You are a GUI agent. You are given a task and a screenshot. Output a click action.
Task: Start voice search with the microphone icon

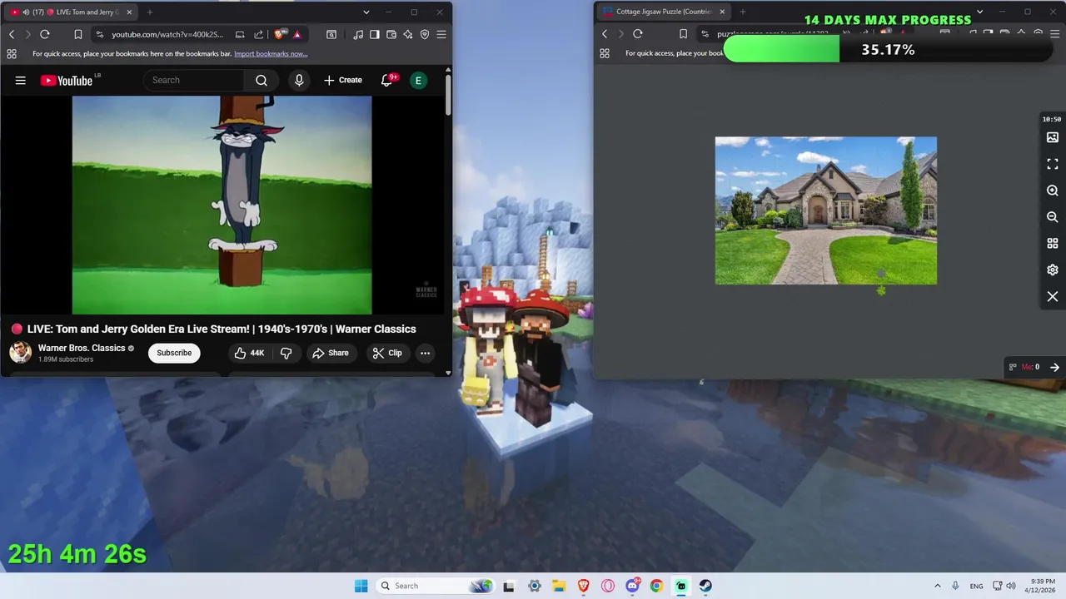(x=299, y=80)
